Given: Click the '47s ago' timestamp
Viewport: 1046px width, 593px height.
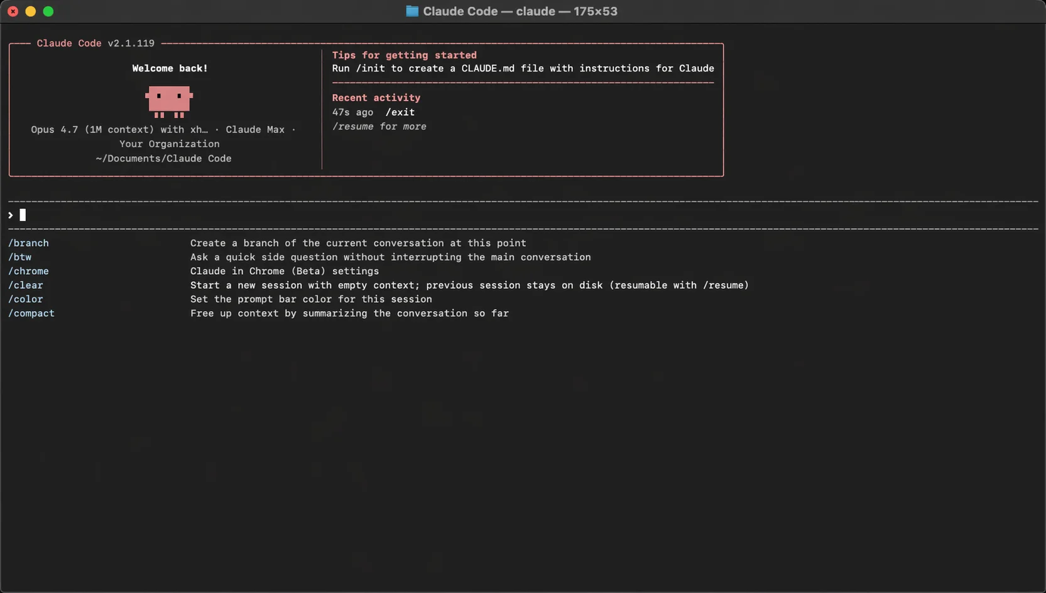Looking at the screenshot, I should (x=352, y=112).
